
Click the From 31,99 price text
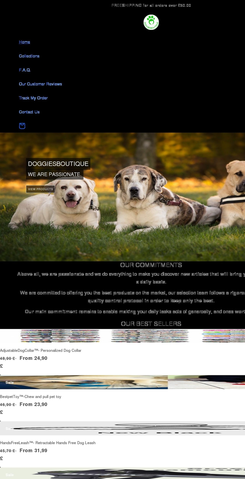(33, 451)
